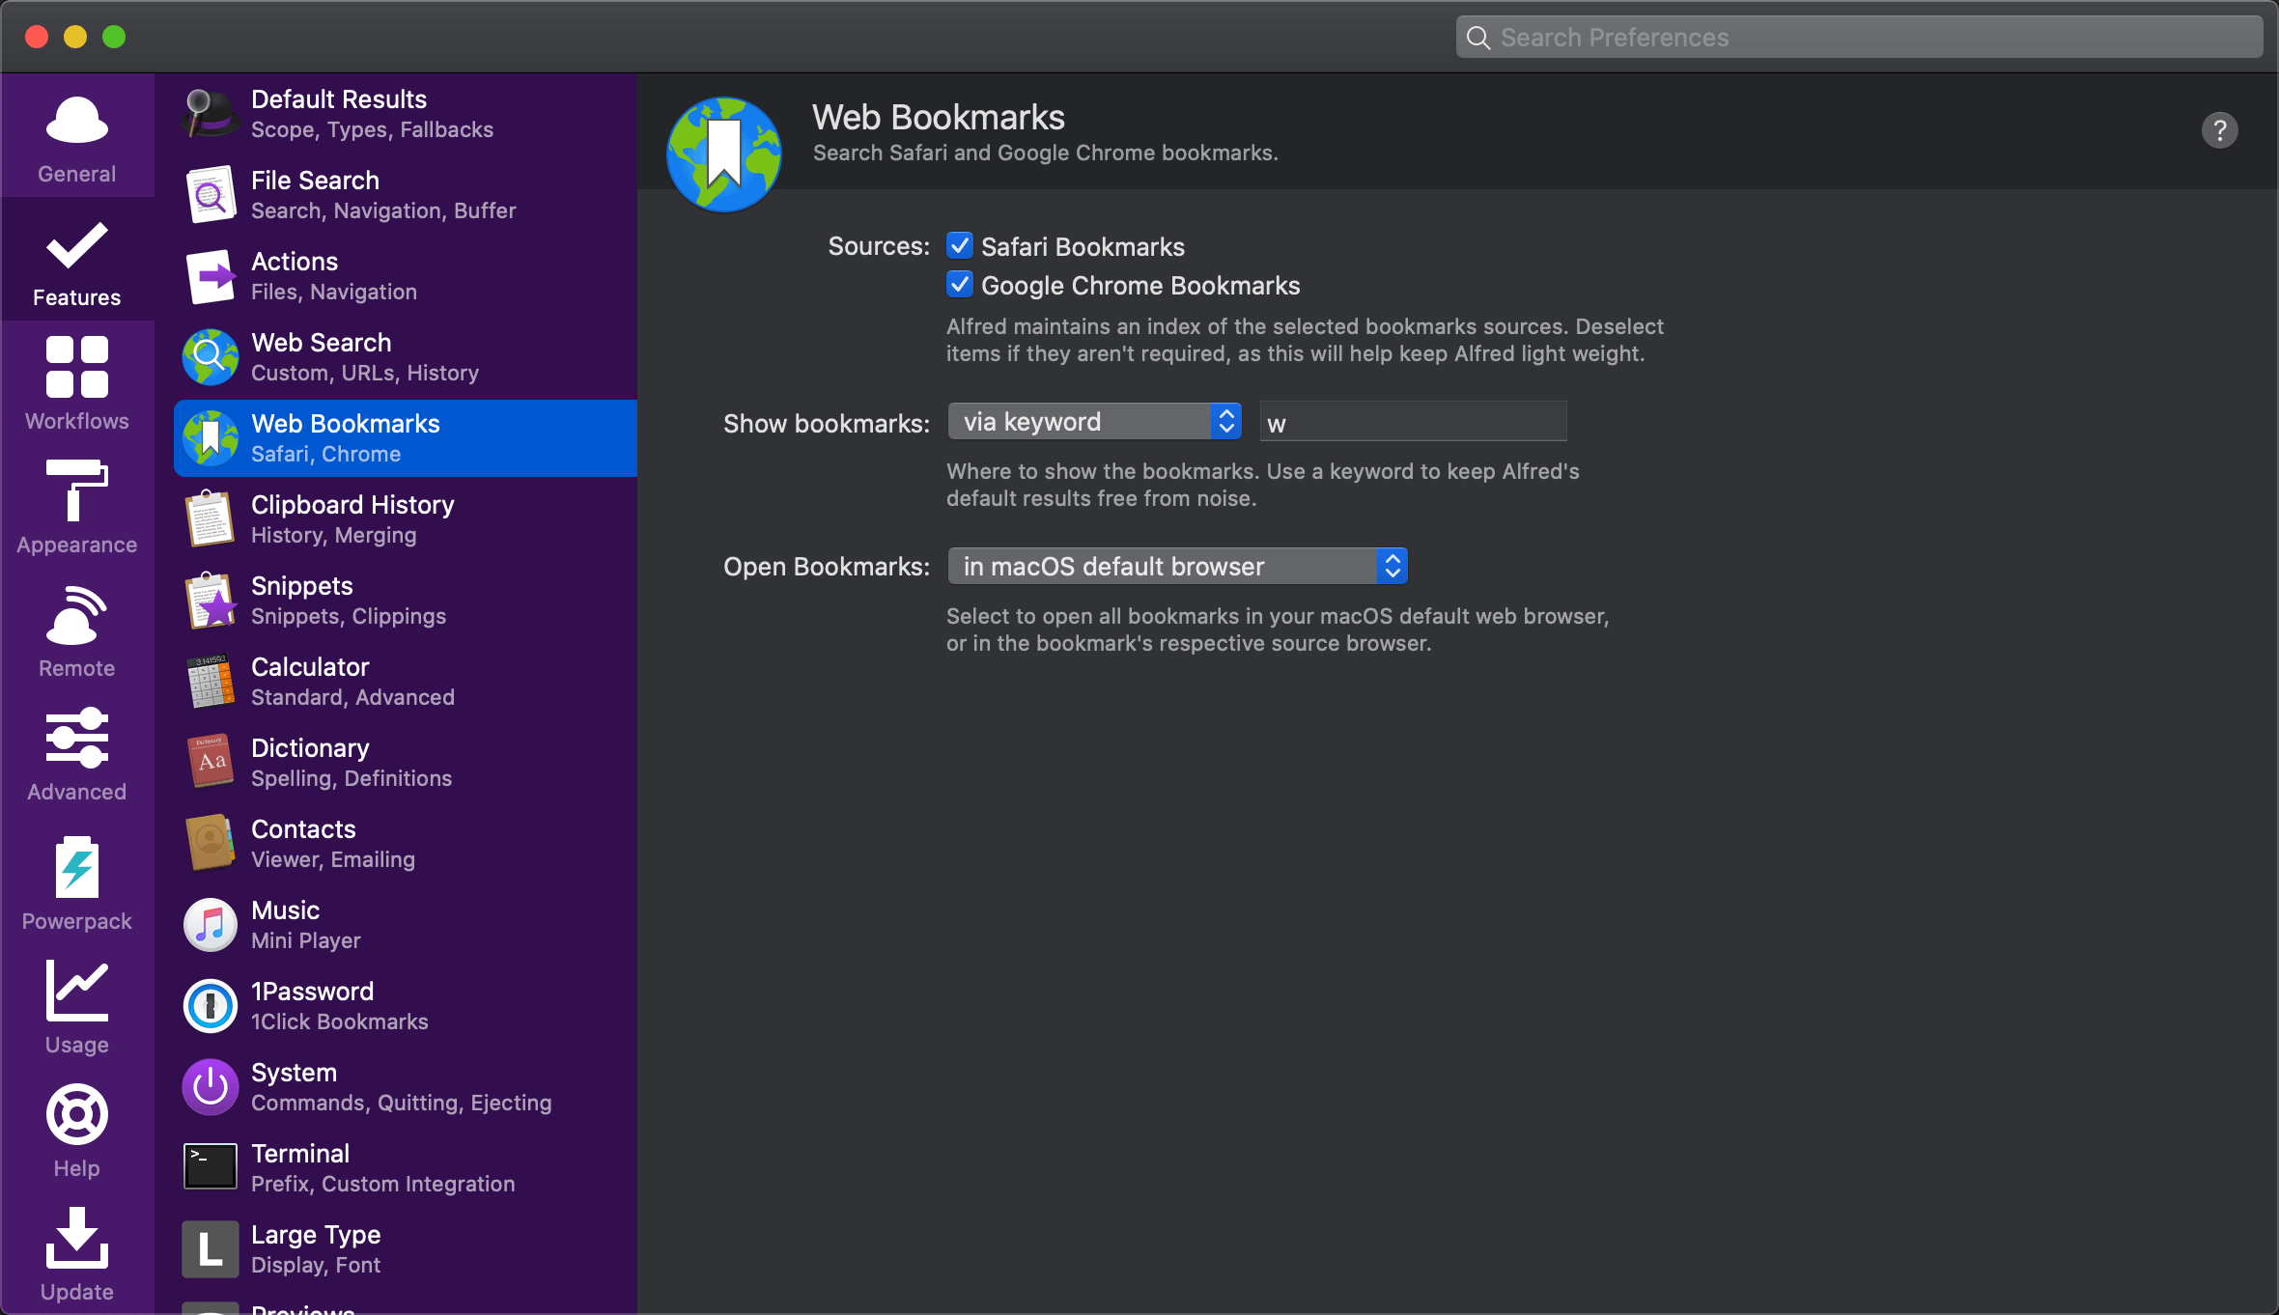Open Music Mini Player settings
2279x1315 pixels.
point(406,925)
